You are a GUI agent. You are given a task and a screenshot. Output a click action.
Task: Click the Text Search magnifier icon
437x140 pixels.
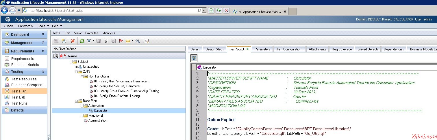[138, 41]
